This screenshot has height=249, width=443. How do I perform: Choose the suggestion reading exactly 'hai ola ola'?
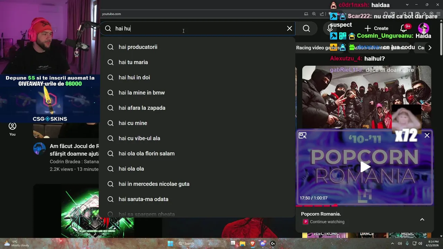pyautogui.click(x=197, y=169)
